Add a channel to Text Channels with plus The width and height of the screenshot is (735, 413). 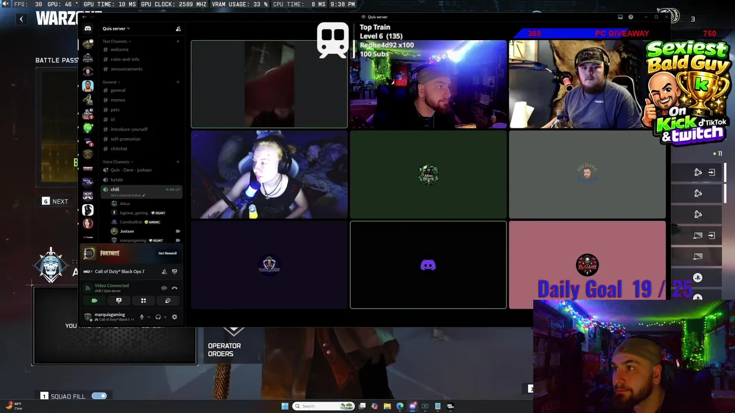177,41
